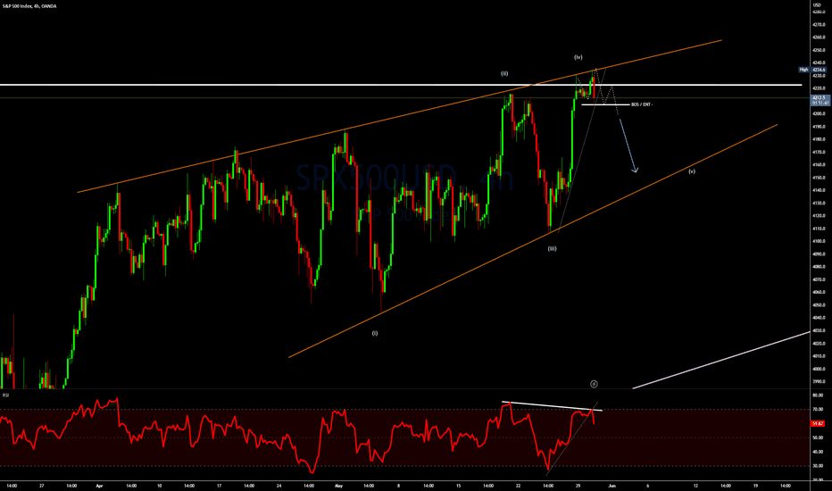The image size is (832, 491).
Task: Click the RSI value label 51.82
Action: tap(818, 423)
